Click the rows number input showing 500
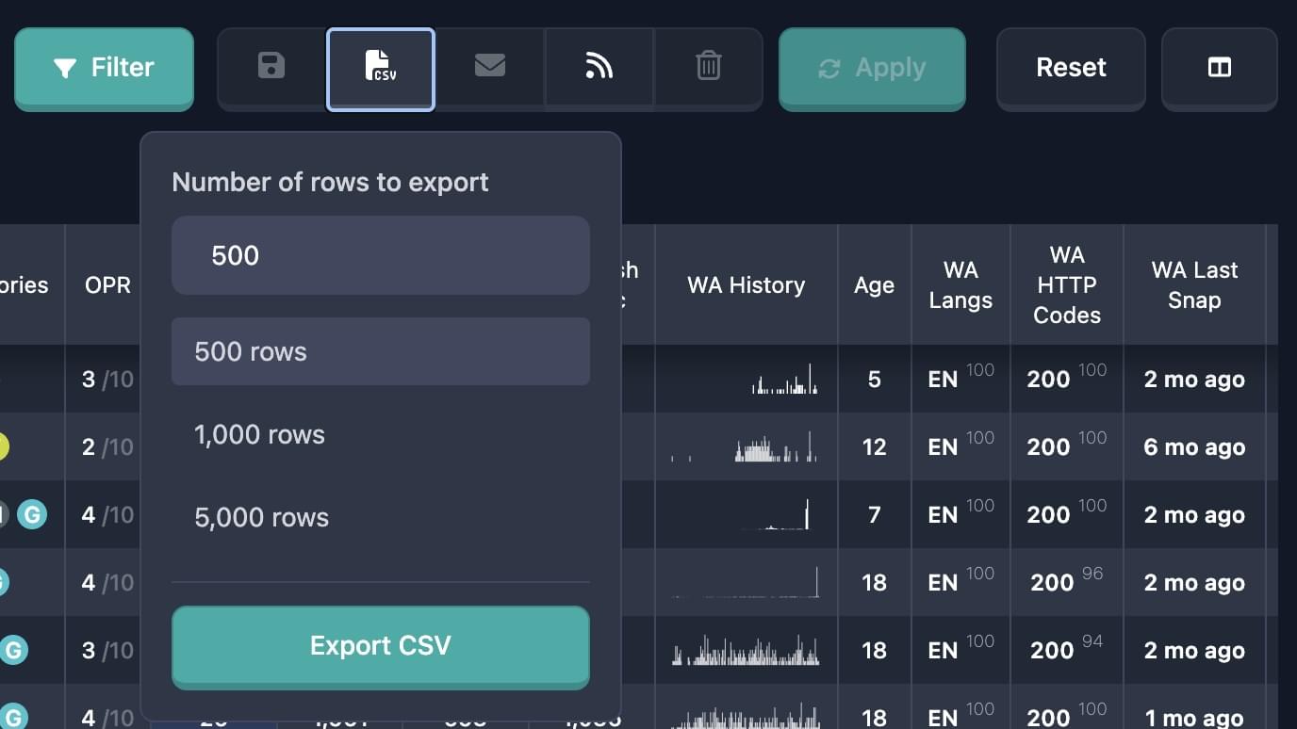This screenshot has height=729, width=1297. (x=380, y=254)
